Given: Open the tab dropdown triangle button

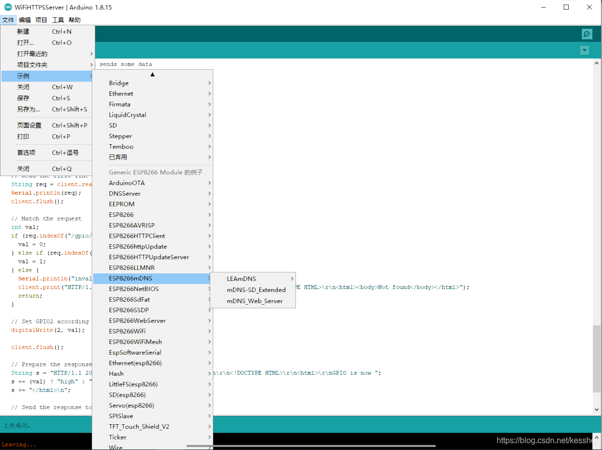Looking at the screenshot, I should (x=584, y=50).
